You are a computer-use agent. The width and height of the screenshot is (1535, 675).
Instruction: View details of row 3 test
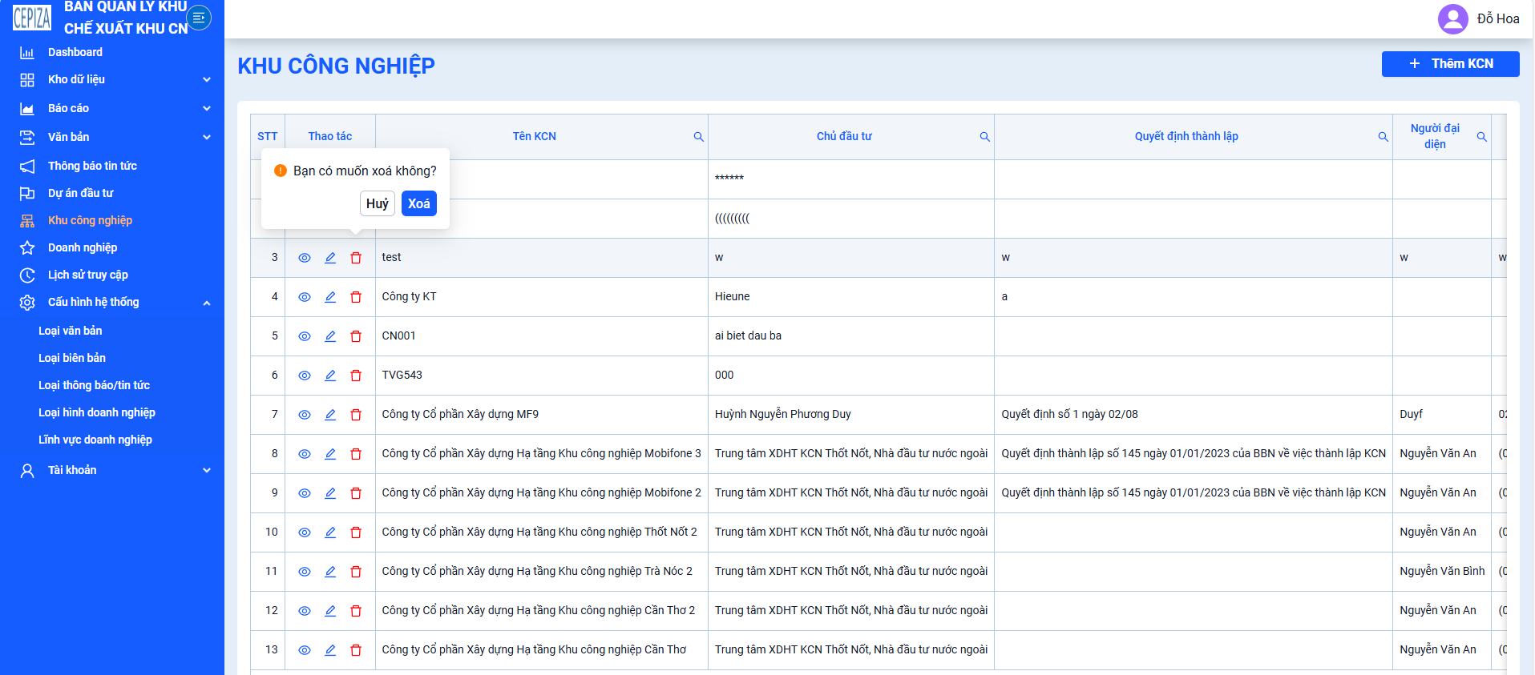tap(305, 258)
